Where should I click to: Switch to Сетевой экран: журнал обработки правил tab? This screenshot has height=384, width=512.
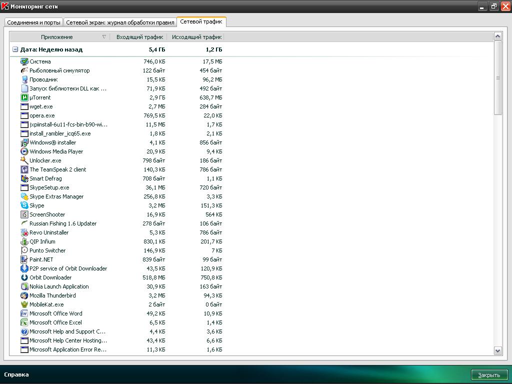(x=120, y=22)
